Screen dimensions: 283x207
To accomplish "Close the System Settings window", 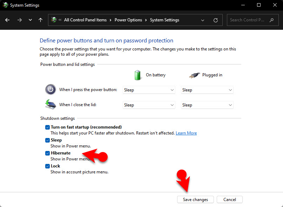I will coord(275,5).
